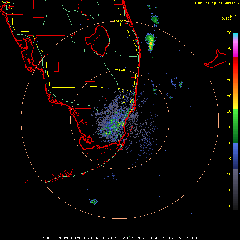Select the "0" dBZ scale value

[230, 159]
